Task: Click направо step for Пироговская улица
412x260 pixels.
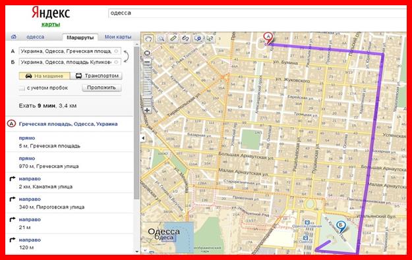Action: (x=30, y=199)
